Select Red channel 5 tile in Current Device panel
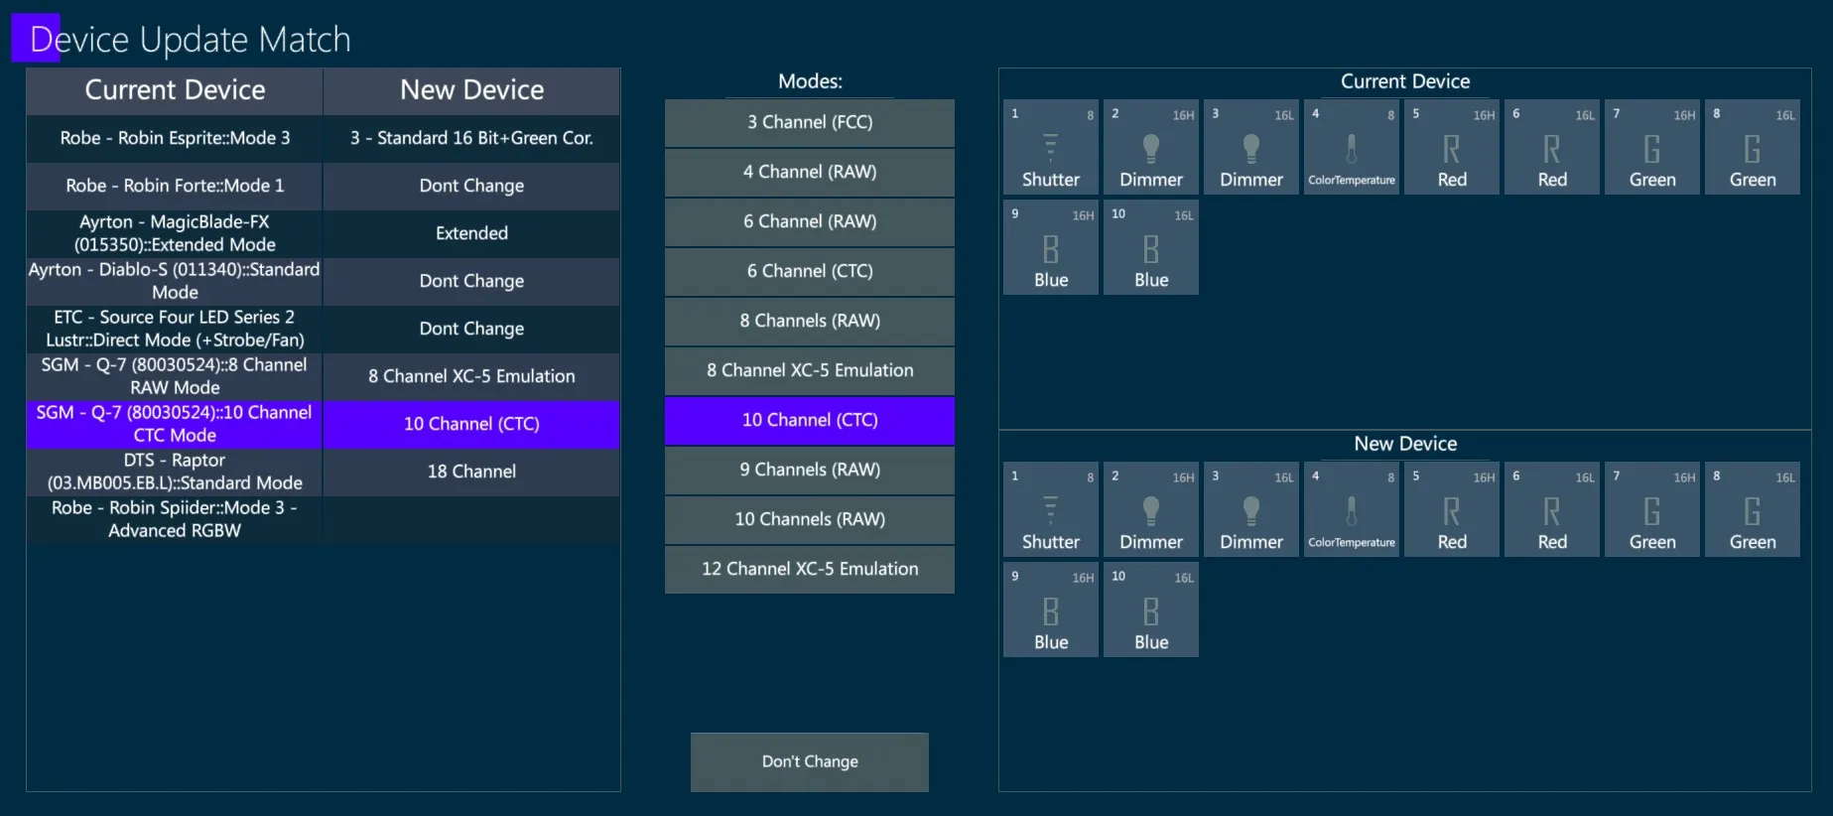This screenshot has height=816, width=1833. click(x=1452, y=147)
